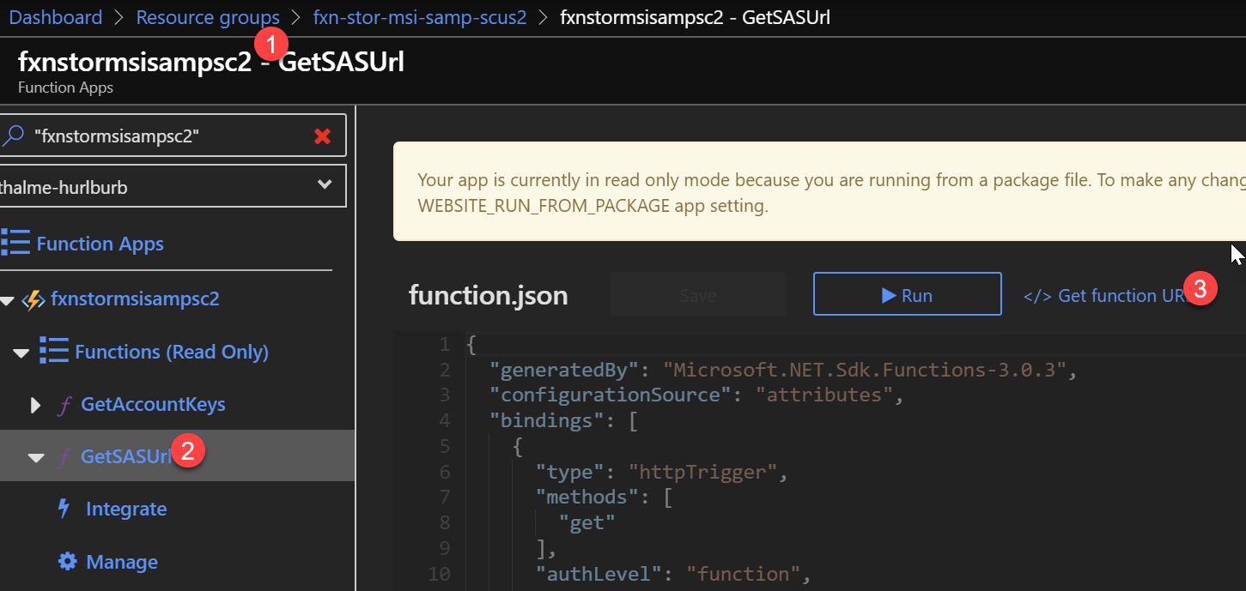Select fxnstormsisampsc2 in the tree
Screen dimensions: 1246x591
coord(135,299)
